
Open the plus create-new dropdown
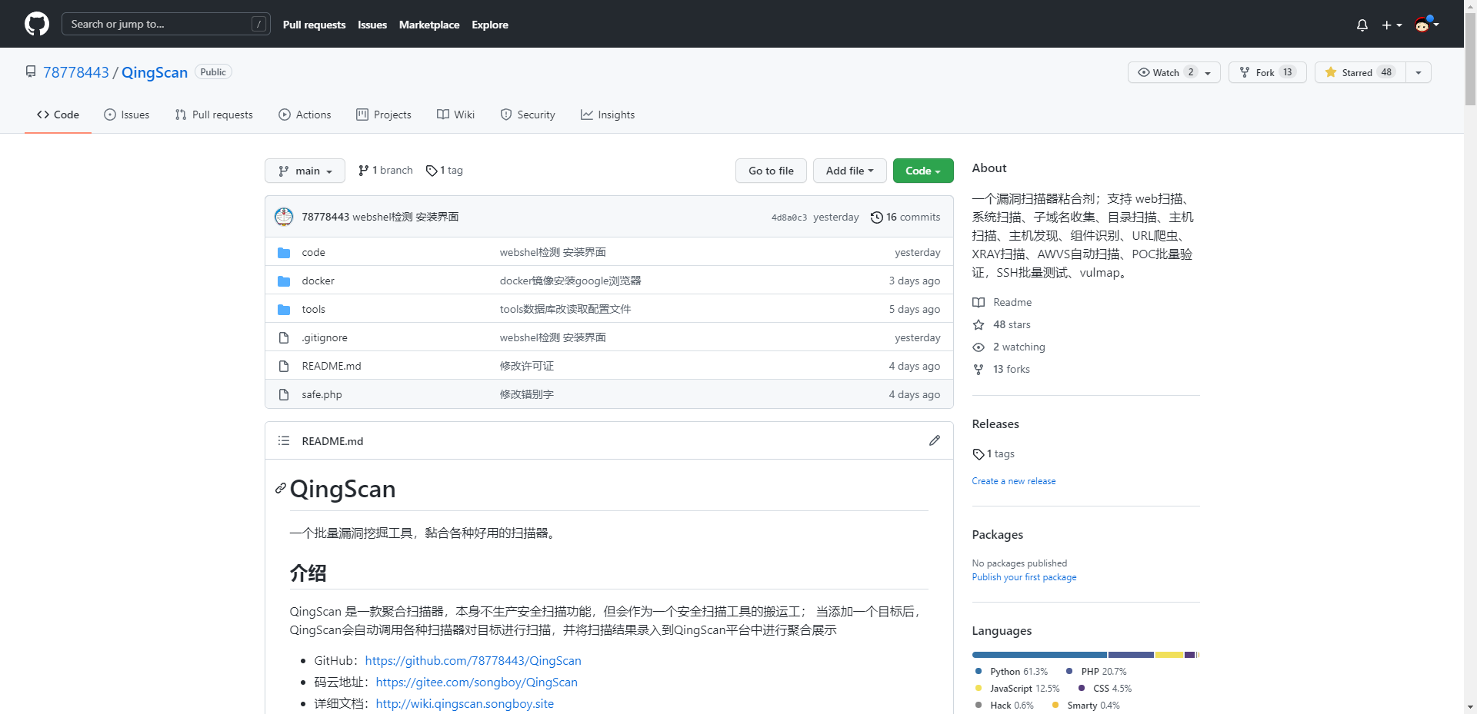click(1392, 25)
